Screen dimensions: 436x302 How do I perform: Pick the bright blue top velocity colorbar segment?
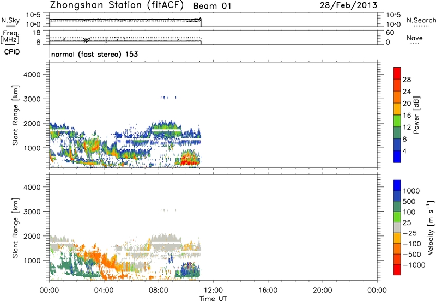tap(397, 185)
